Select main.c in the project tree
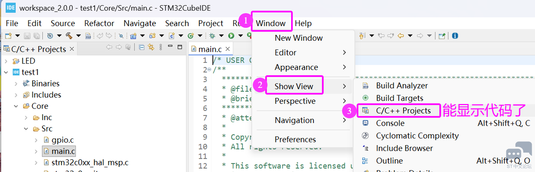The height and width of the screenshot is (172, 535). point(59,151)
